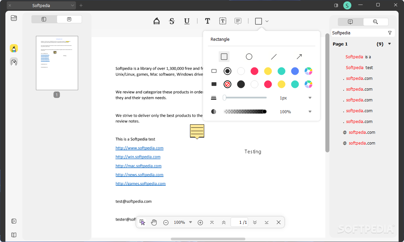Select red fill color
The width and height of the screenshot is (404, 242).
click(268, 84)
